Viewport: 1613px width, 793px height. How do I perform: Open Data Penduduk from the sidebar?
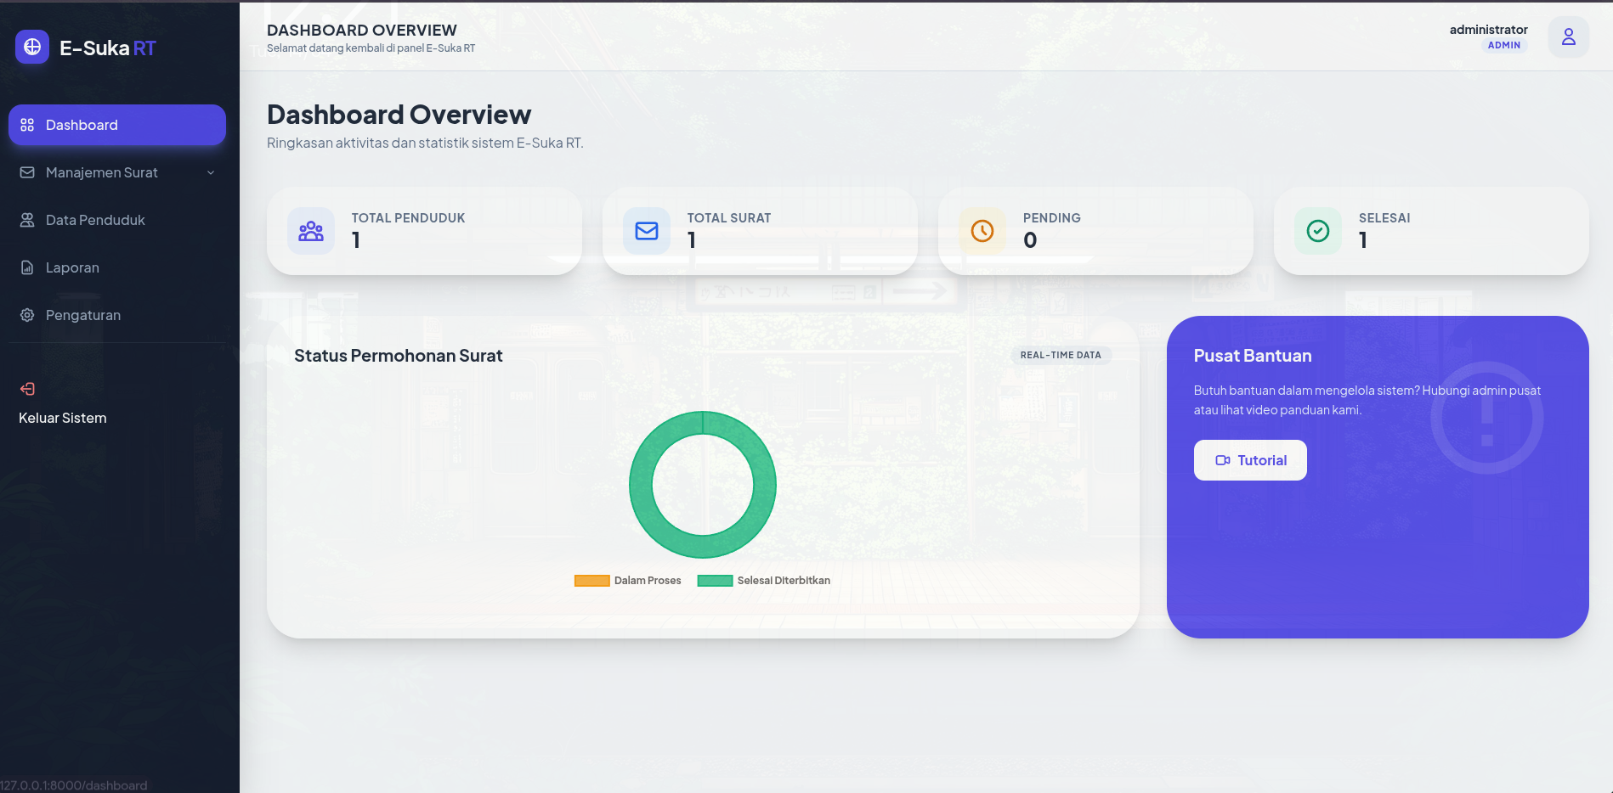click(x=96, y=220)
